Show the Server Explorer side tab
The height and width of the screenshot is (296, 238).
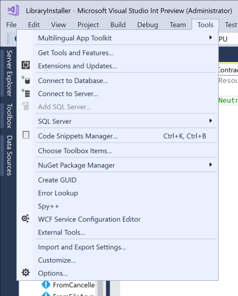click(9, 73)
